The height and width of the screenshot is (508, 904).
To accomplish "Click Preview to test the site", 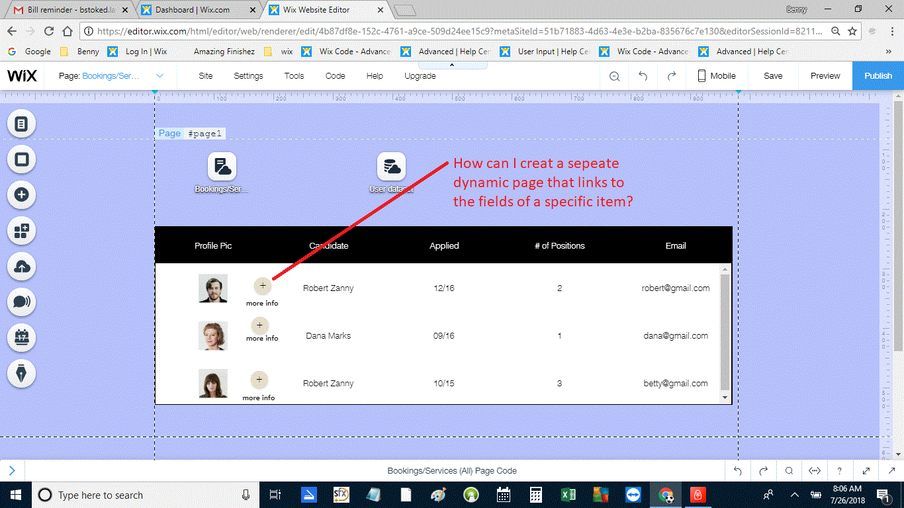I will click(825, 75).
